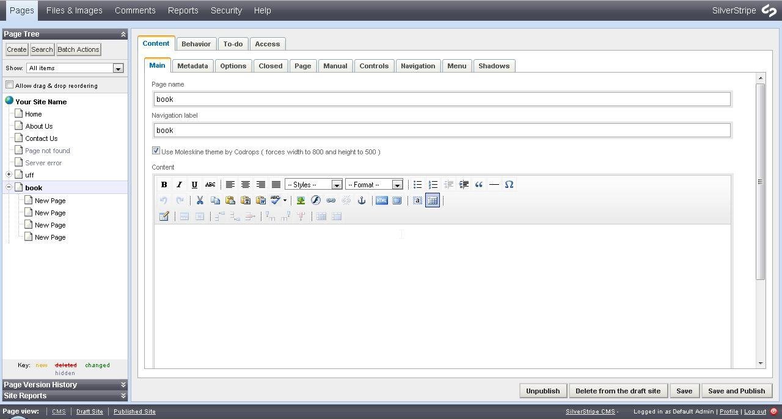Click the Save and Publish button
The height and width of the screenshot is (419, 782).
(x=736, y=390)
